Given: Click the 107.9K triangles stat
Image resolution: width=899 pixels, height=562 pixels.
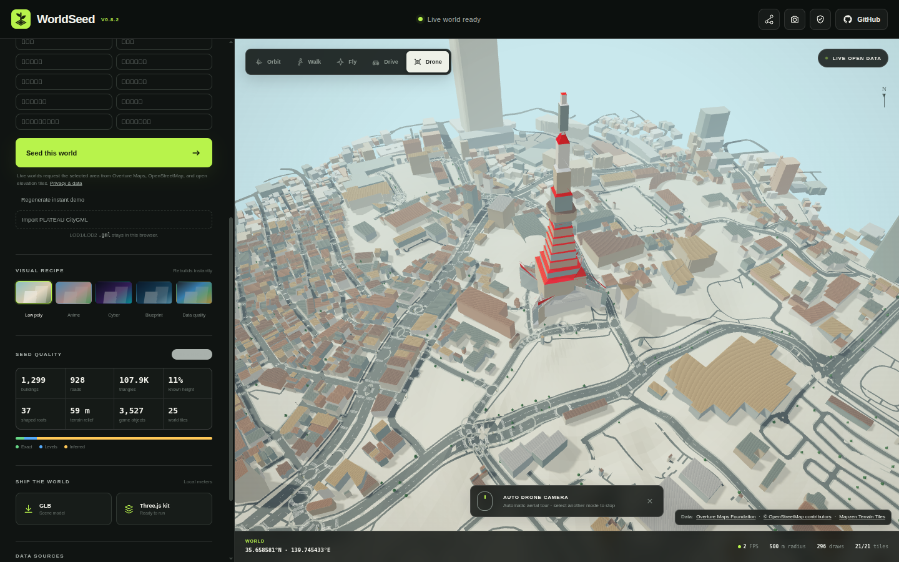Looking at the screenshot, I should click(139, 383).
